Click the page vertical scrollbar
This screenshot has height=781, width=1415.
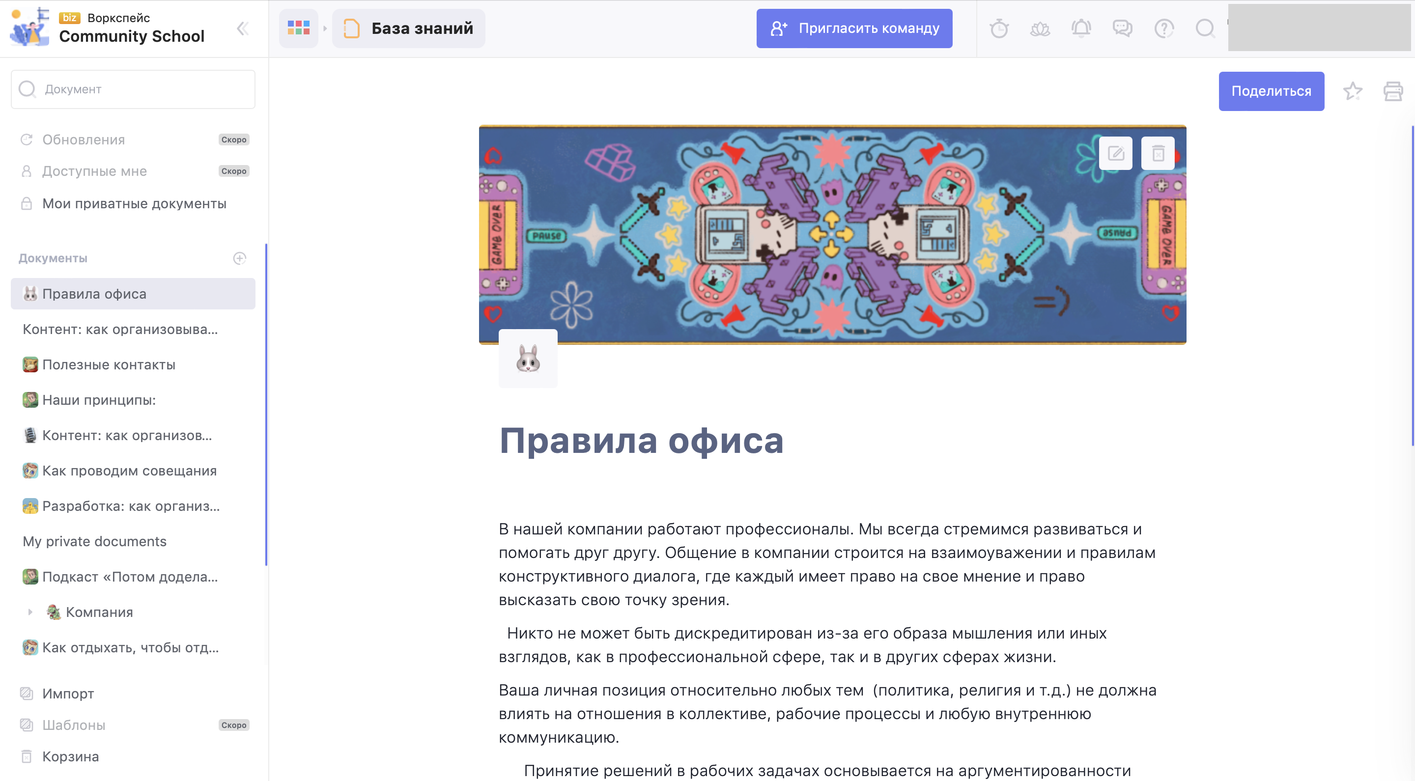tap(1412, 285)
